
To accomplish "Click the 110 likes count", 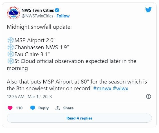I will [19, 108].
